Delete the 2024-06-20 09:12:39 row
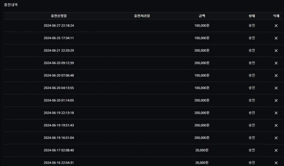The height and width of the screenshot is (166, 284). (276, 63)
